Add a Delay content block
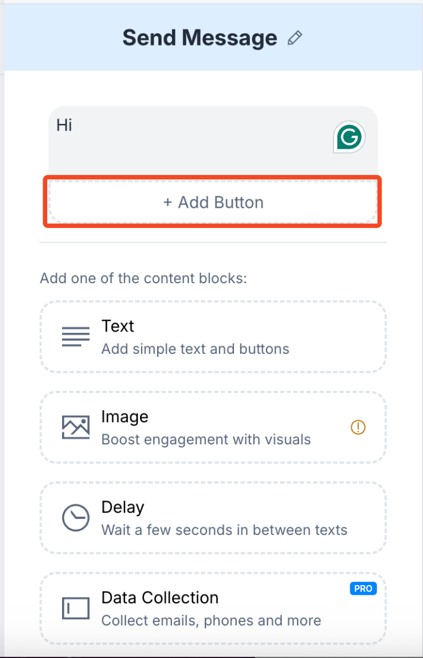The width and height of the screenshot is (423, 658). click(x=212, y=518)
